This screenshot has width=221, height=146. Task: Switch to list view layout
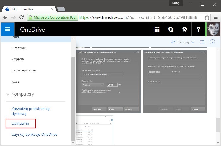pos(202,42)
